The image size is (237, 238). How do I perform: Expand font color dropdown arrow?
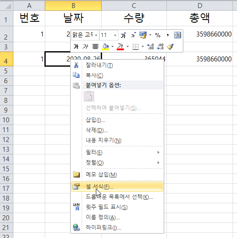coord(127,46)
